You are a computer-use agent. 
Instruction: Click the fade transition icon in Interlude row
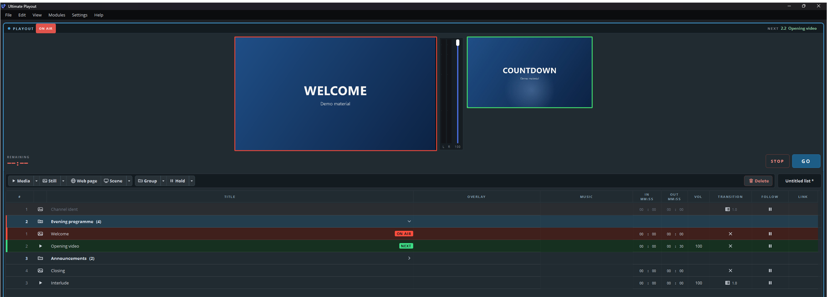[727, 283]
